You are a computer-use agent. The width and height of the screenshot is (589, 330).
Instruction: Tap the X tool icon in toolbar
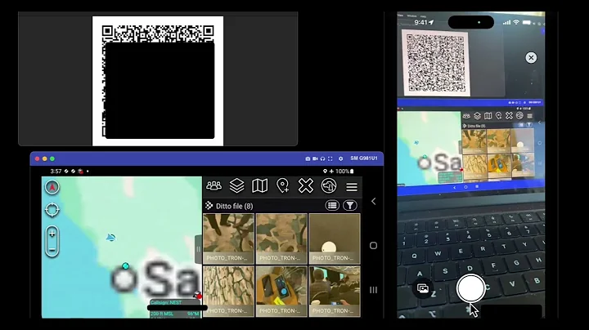tap(305, 185)
